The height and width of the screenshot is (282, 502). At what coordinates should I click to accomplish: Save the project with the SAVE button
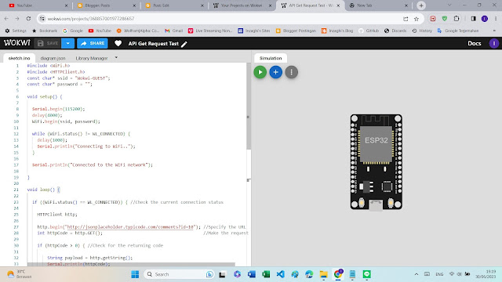48,43
